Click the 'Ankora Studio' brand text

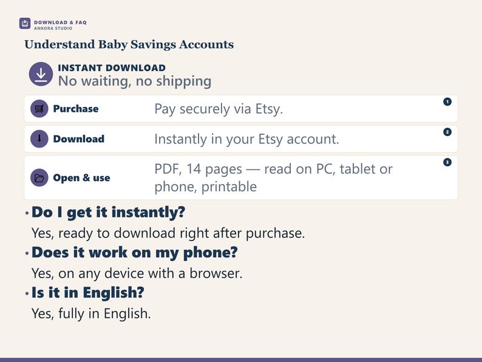[x=53, y=29]
